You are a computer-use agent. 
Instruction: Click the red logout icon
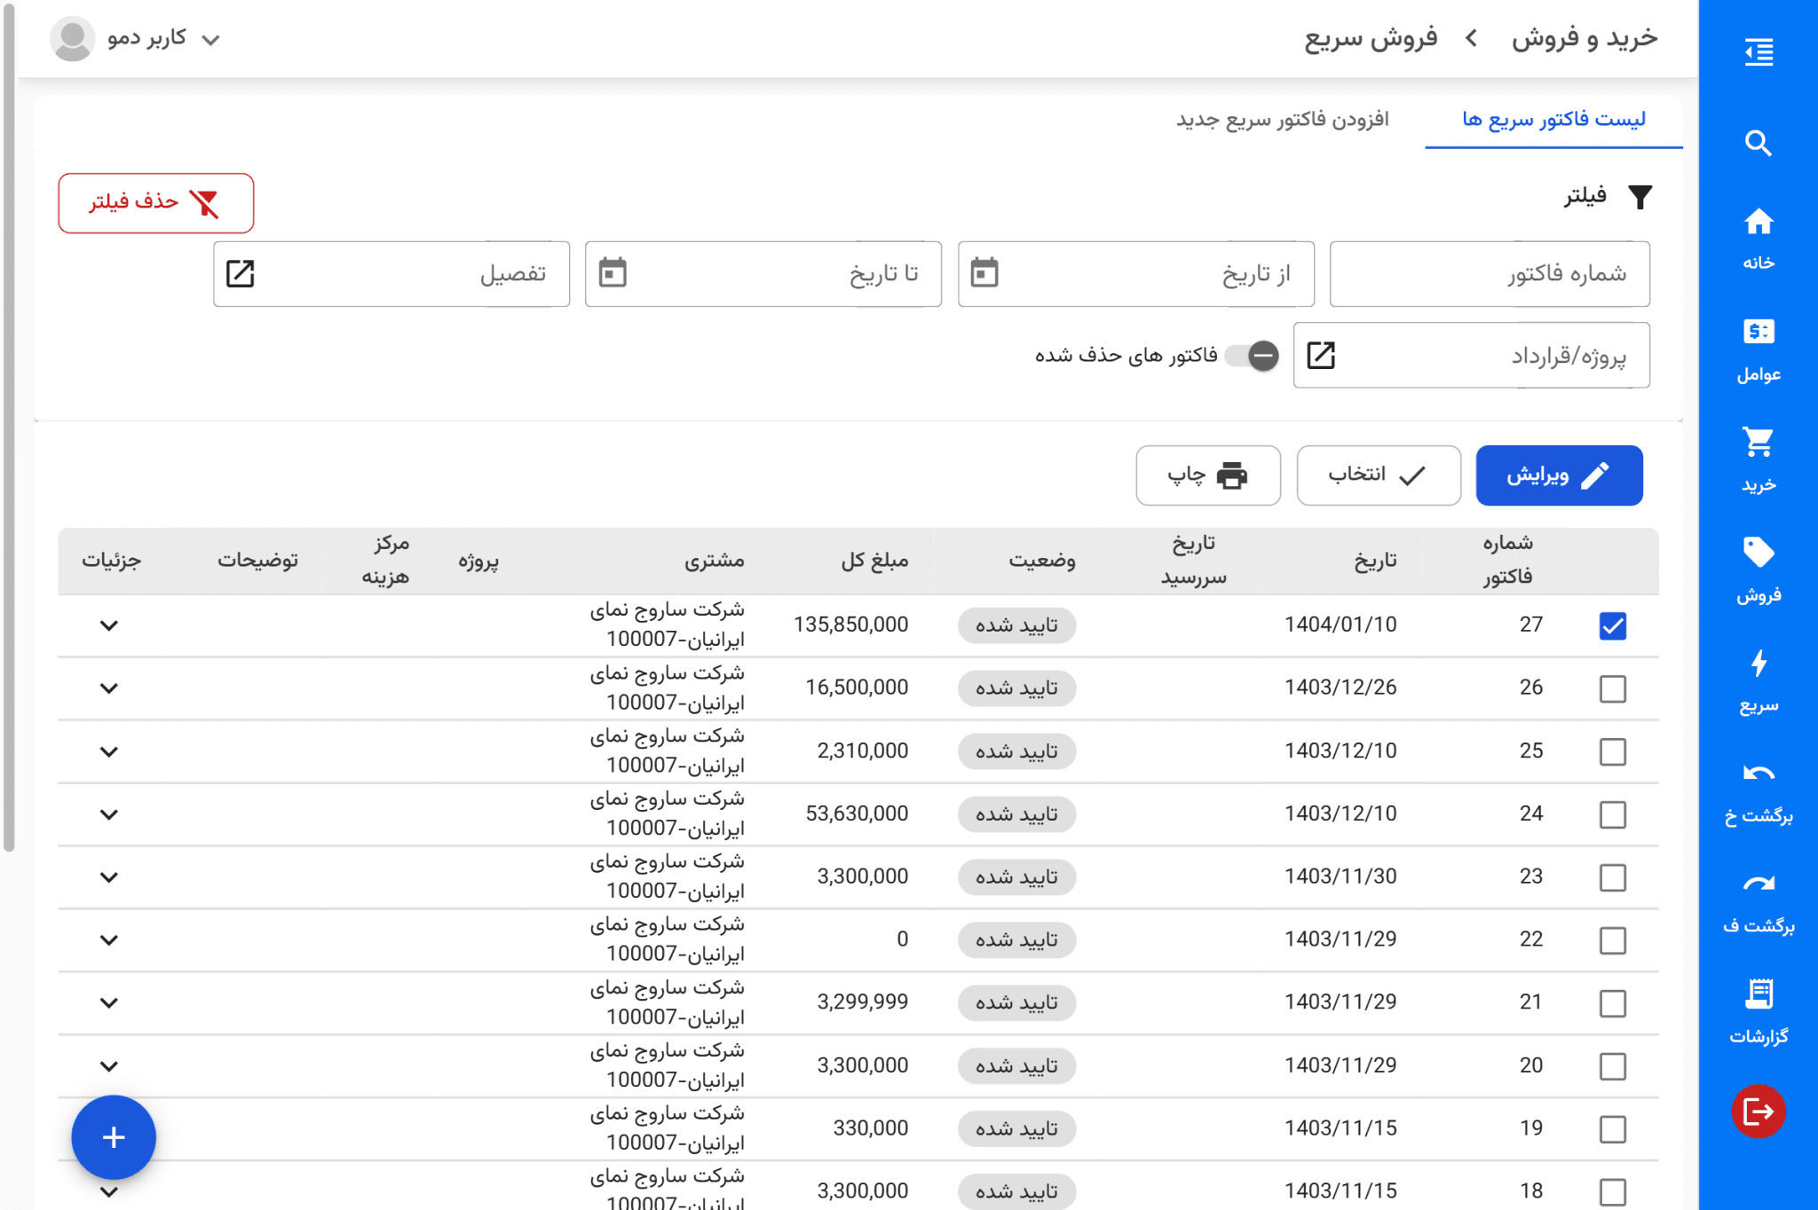pyautogui.click(x=1759, y=1111)
